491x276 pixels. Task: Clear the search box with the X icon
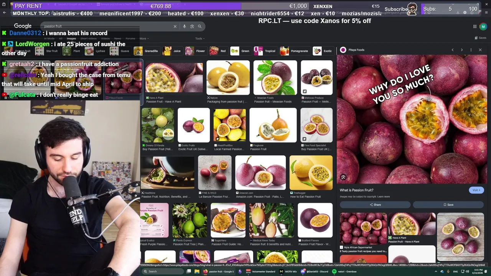coord(175,26)
